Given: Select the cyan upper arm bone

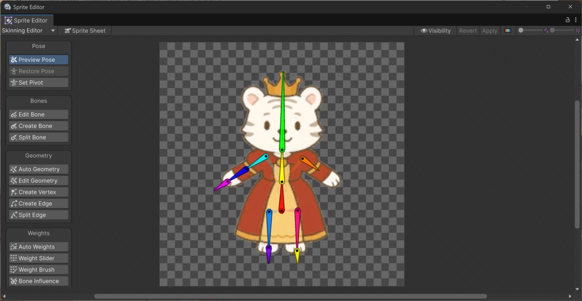Looking at the screenshot, I should (x=257, y=163).
